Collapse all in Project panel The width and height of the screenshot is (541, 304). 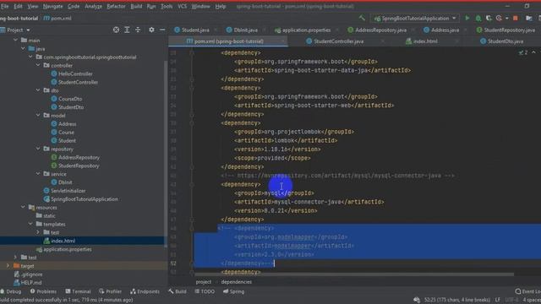pos(138,30)
